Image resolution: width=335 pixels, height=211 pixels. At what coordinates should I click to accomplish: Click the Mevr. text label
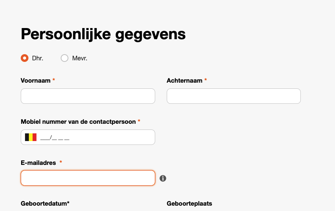[80, 58]
